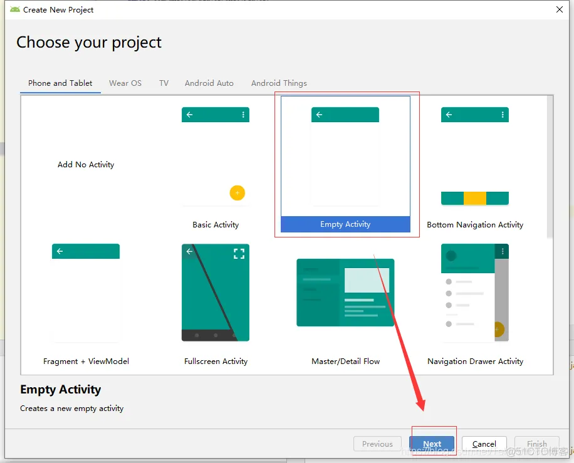Click the Basic Activity yellow floating action button
The width and height of the screenshot is (574, 463).
(x=237, y=193)
